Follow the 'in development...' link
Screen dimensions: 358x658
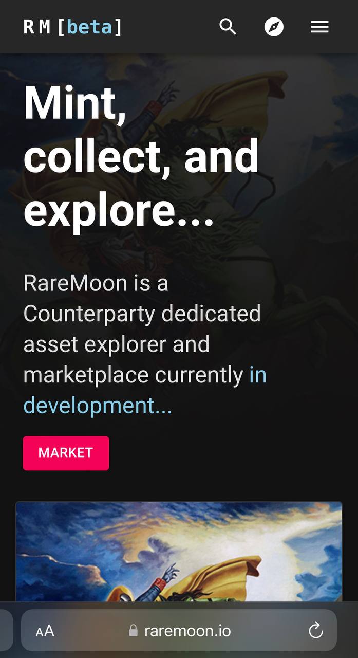point(145,390)
